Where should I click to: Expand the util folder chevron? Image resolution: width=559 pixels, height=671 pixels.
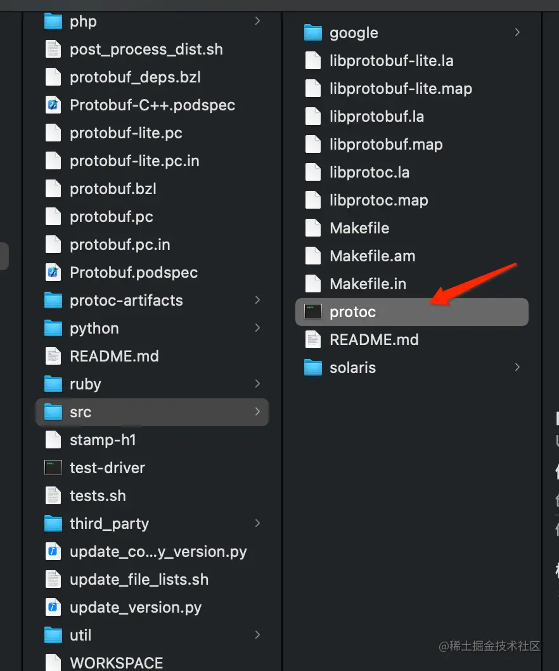pos(257,635)
